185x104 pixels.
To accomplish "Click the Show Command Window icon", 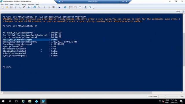I will 86,8.
